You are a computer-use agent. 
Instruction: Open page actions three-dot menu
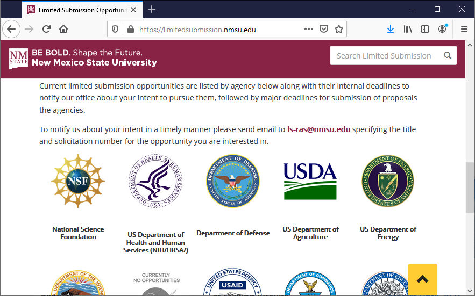tap(308, 29)
